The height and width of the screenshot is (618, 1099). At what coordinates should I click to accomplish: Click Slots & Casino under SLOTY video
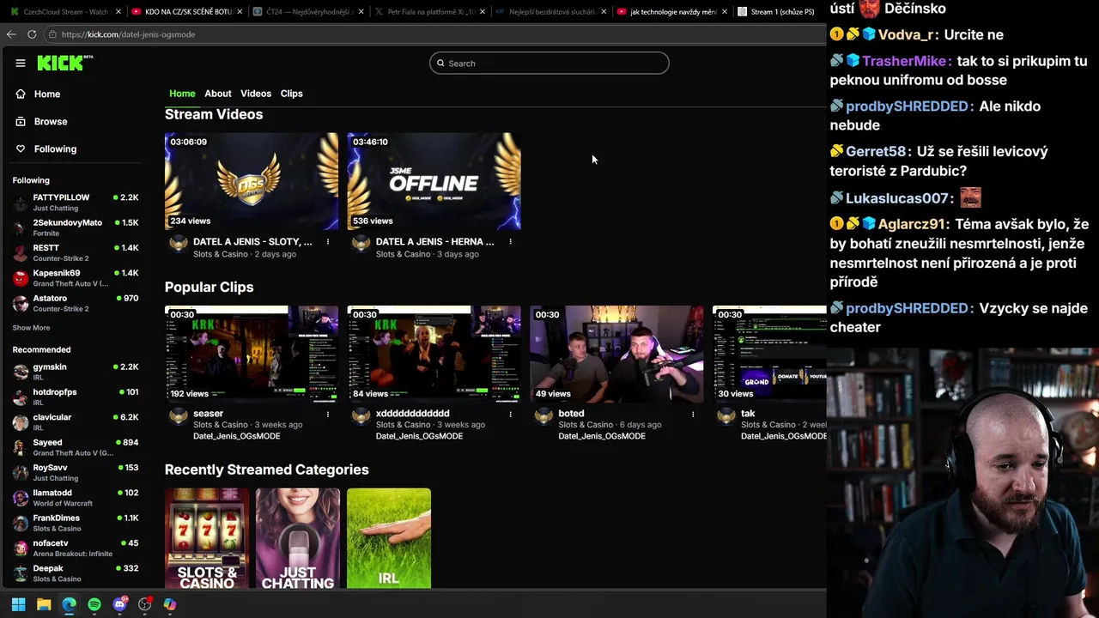pyautogui.click(x=221, y=254)
